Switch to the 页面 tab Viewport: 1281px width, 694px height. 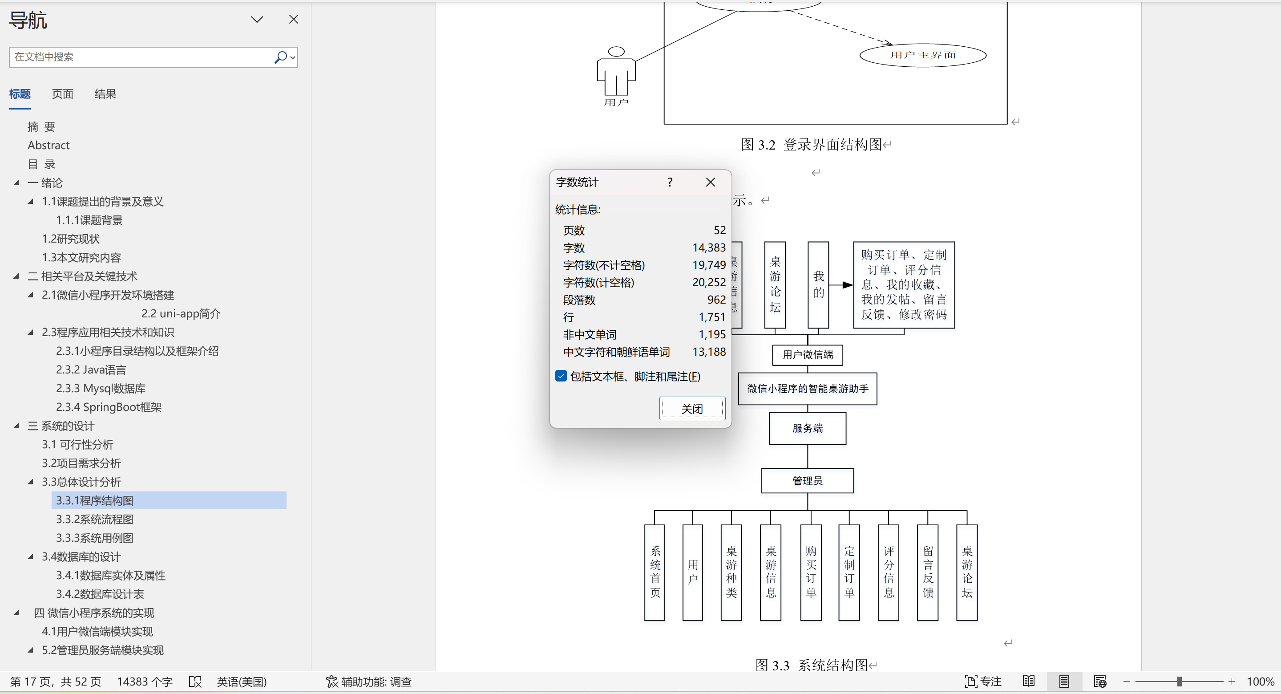click(x=62, y=94)
